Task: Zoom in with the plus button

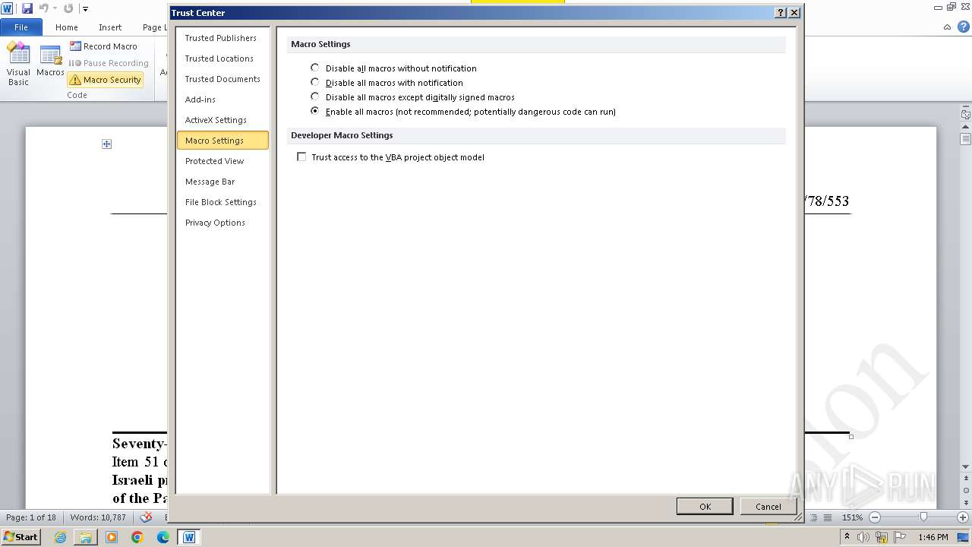Action: coord(962,517)
